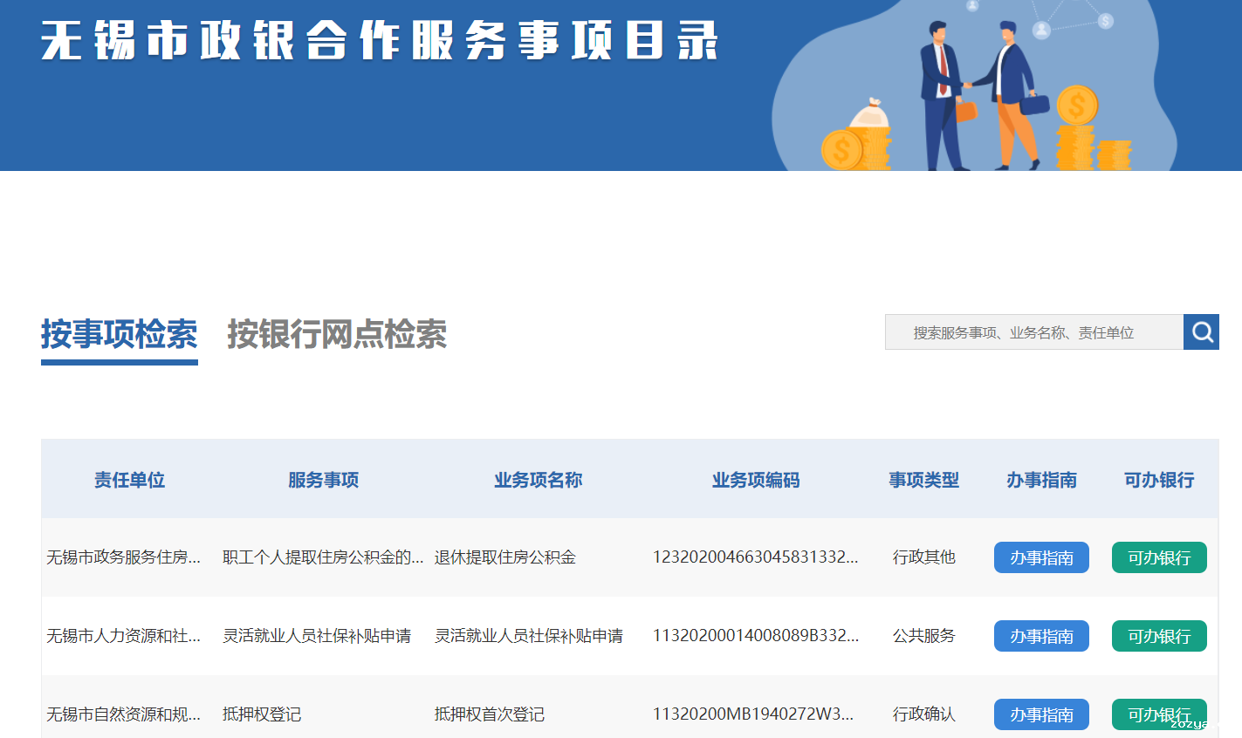Open 办事指南 for 抵押权首次登记

point(1041,714)
